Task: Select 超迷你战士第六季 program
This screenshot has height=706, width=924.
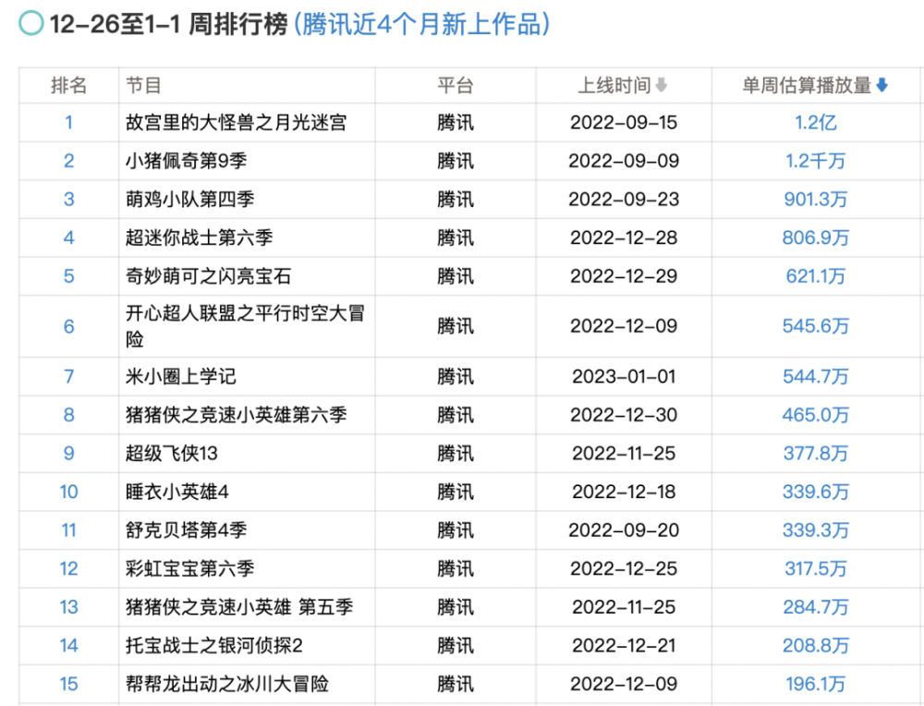Action: click(200, 237)
